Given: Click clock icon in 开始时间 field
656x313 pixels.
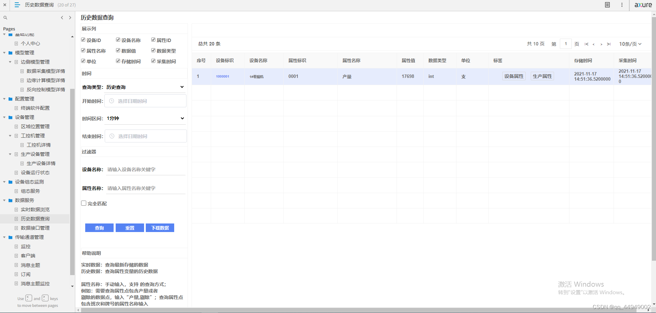Looking at the screenshot, I should (112, 101).
